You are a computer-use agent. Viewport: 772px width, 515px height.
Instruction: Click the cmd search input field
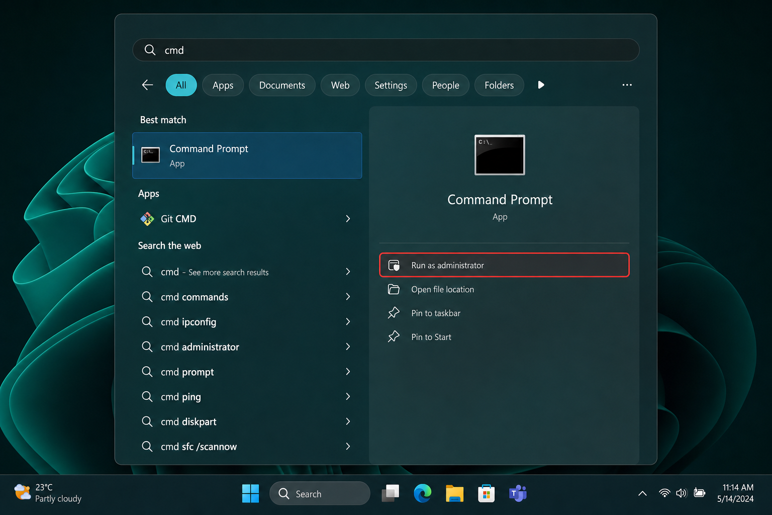pos(385,50)
